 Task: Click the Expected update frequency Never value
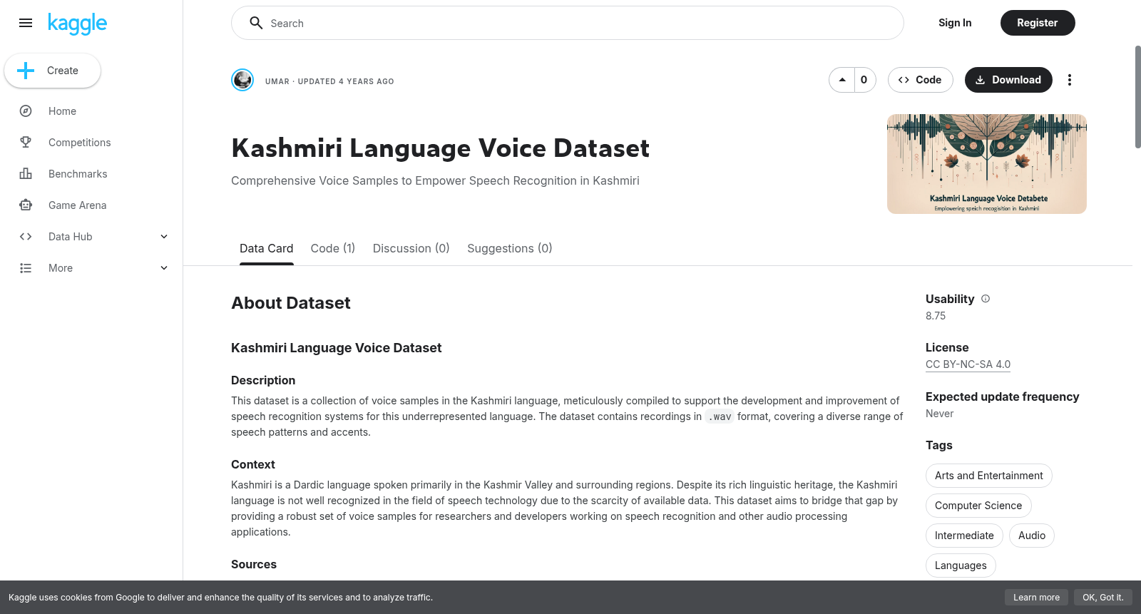939,414
